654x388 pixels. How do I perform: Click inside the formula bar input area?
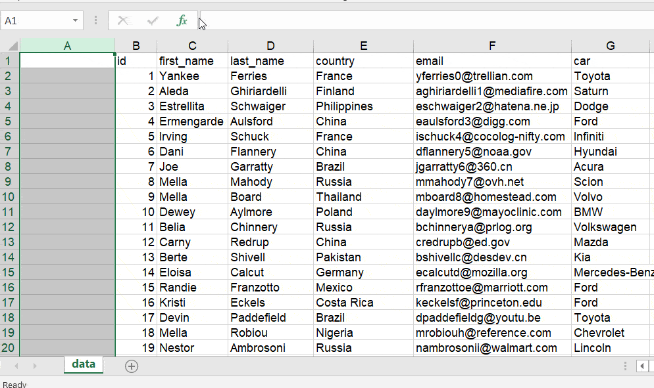pos(426,21)
